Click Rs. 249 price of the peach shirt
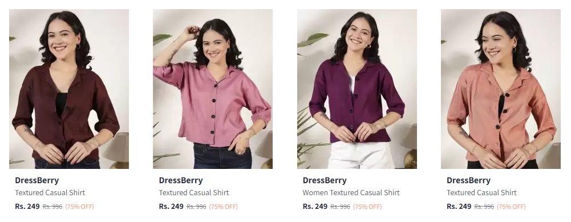571x222 pixels. tap(459, 207)
